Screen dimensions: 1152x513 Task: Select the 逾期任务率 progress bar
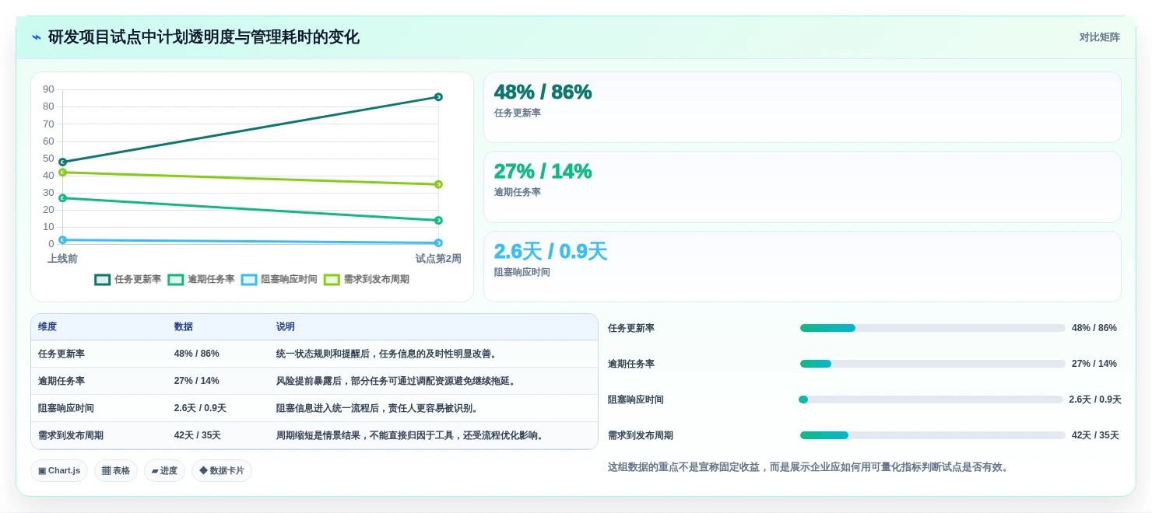coord(932,364)
